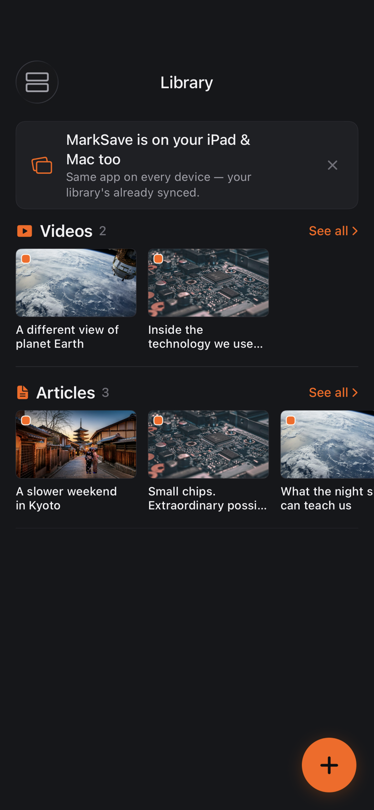This screenshot has height=810, width=374.
Task: Tap orange marker on Inside the technology video
Action: click(x=158, y=259)
